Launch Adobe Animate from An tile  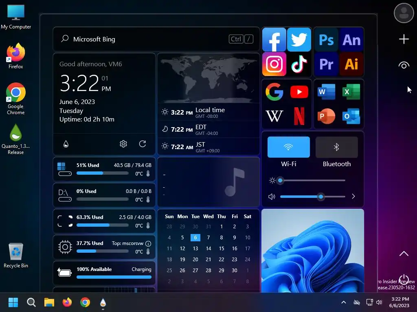click(x=351, y=40)
